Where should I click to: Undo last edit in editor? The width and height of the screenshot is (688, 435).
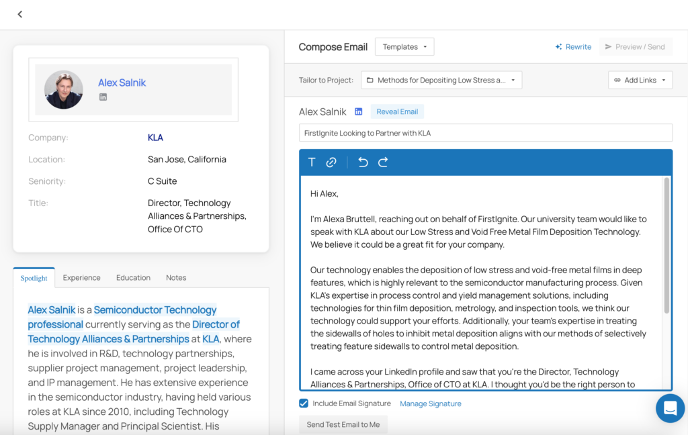pos(363,162)
